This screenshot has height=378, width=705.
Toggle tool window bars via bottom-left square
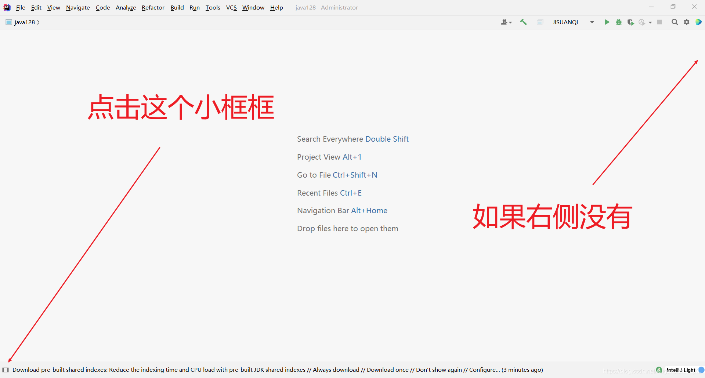point(6,370)
